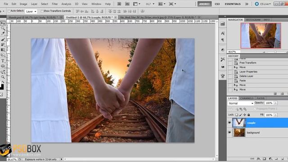Select the Ellipse shape tool
Viewport: 288px width, 162px height.
pos(3,66)
